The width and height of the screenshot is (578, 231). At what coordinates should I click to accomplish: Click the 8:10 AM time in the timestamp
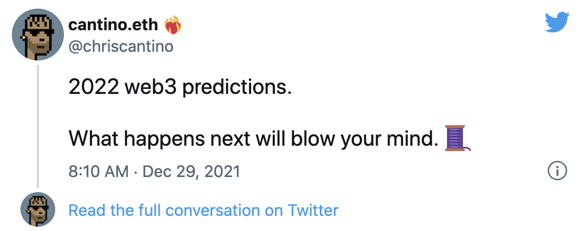click(x=98, y=172)
